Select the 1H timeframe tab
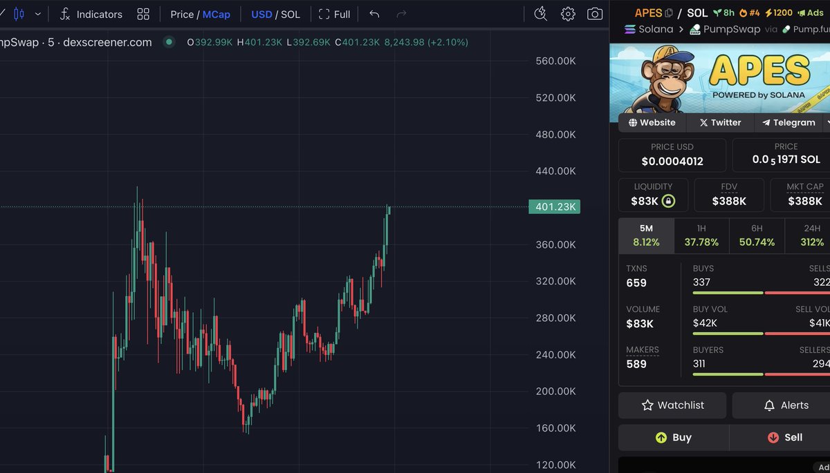This screenshot has width=830, height=473. tap(701, 235)
